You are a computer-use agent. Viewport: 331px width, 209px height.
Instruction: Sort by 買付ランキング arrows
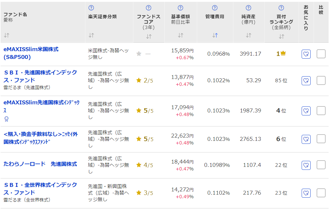tap(281, 37)
